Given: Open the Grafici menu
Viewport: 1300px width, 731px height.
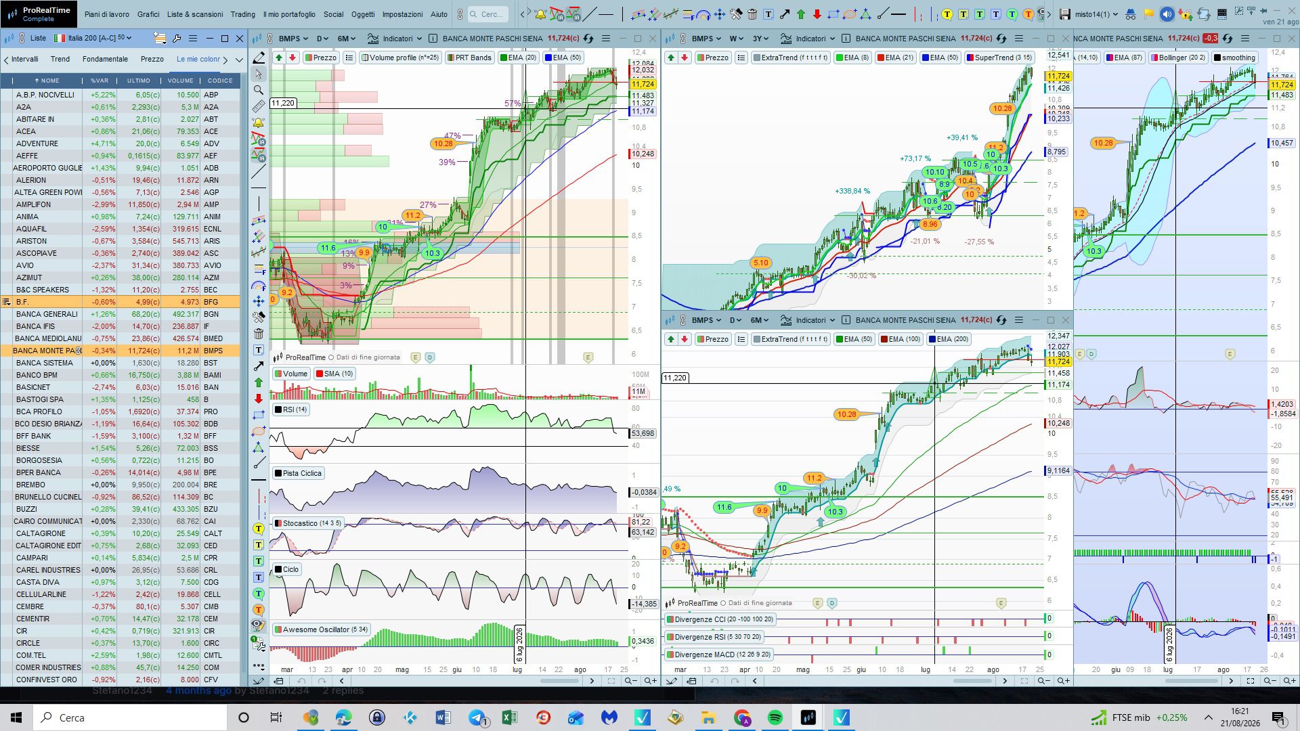Looking at the screenshot, I should 148,14.
